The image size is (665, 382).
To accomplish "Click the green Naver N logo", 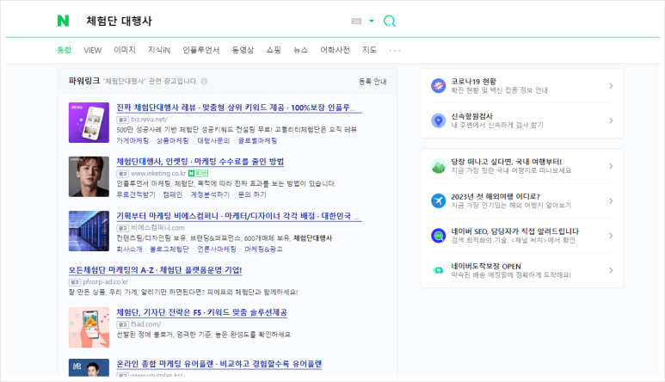I will [x=63, y=21].
